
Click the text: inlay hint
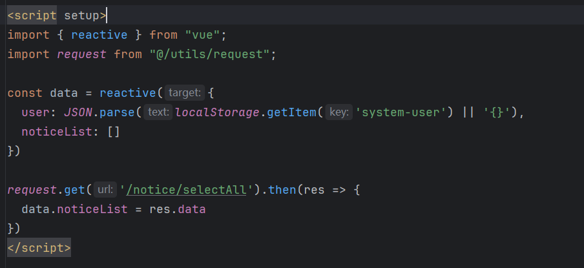pos(158,112)
